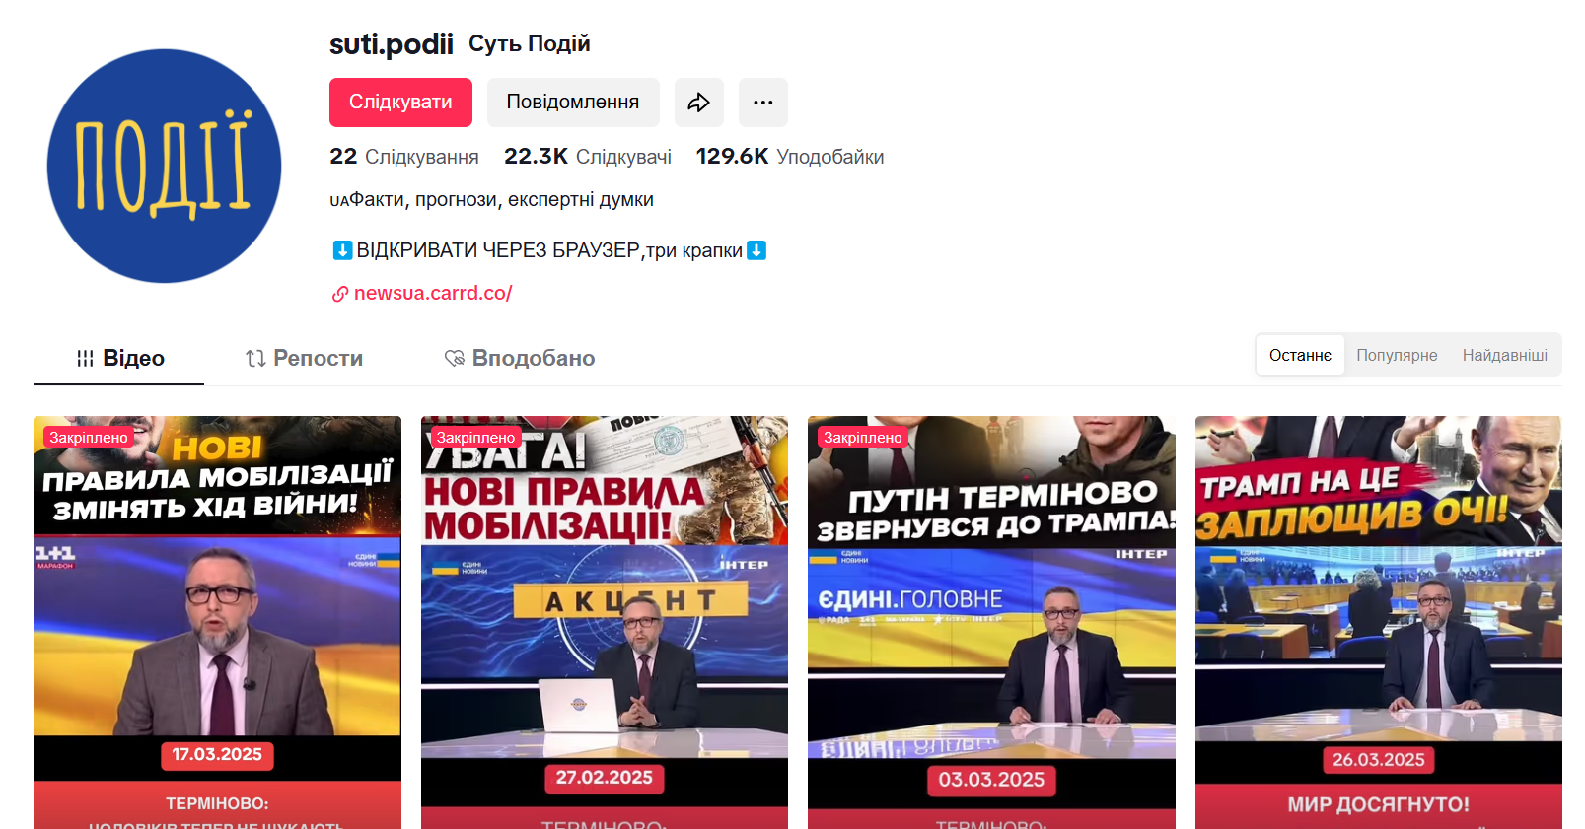
Task: Select the Останнє sort option
Action: point(1300,355)
